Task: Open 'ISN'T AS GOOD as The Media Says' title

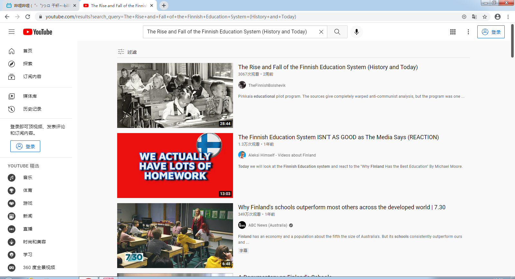Action: pyautogui.click(x=339, y=137)
